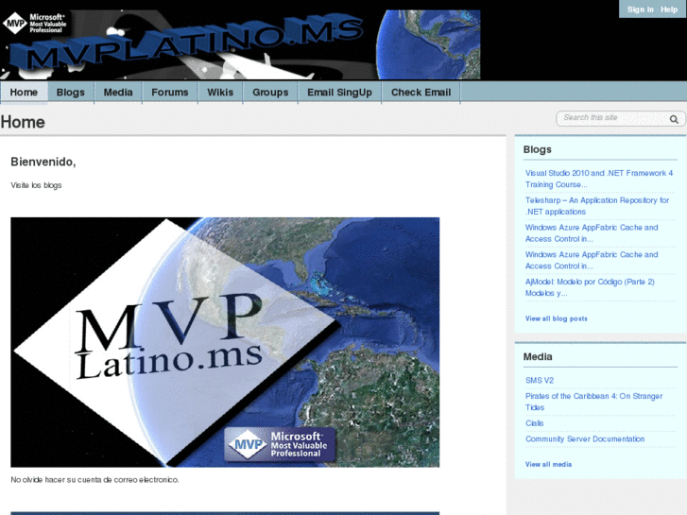The image size is (687, 515).
Task: Open first Windows Azure AppFabric Cache post
Action: tap(592, 233)
